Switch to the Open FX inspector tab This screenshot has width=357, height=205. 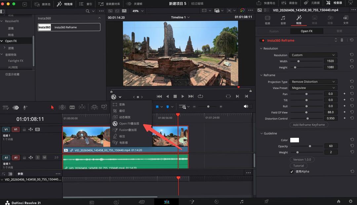pyautogui.click(x=306, y=31)
